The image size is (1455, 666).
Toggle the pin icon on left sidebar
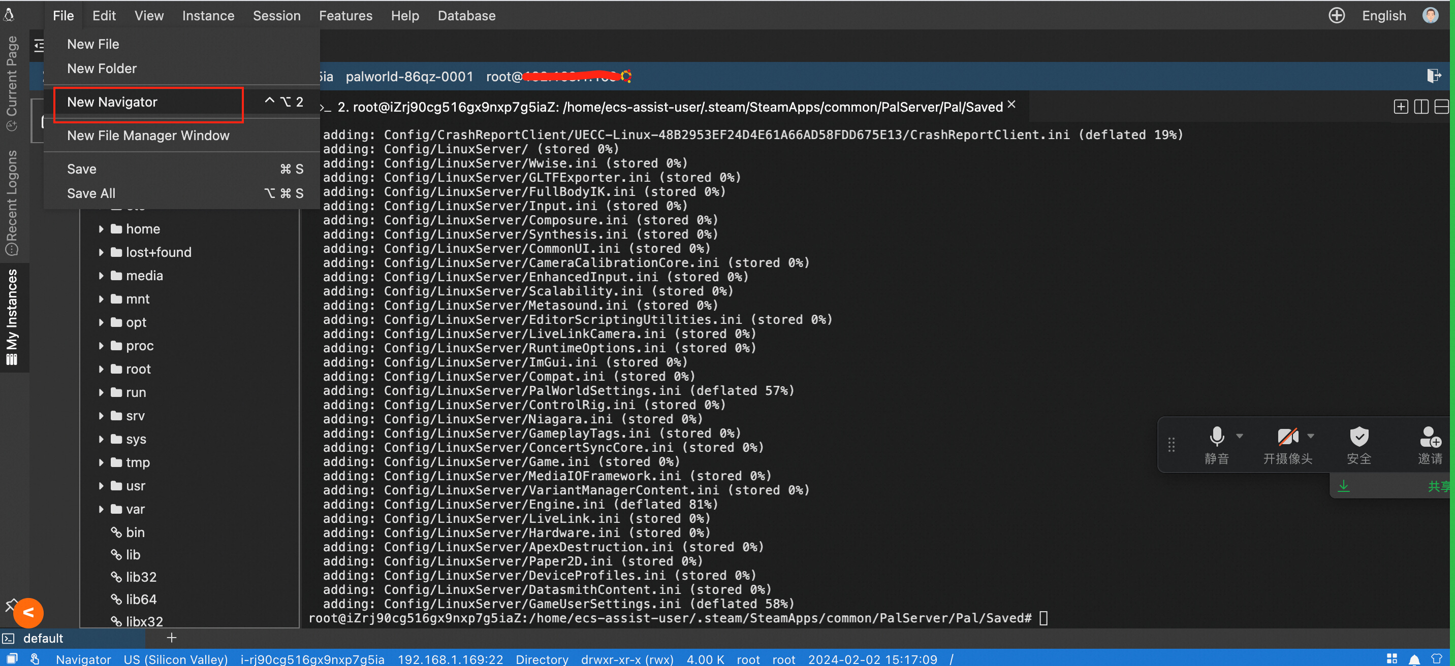[x=10, y=605]
